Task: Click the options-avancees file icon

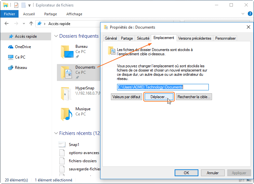Action: tap(62, 152)
